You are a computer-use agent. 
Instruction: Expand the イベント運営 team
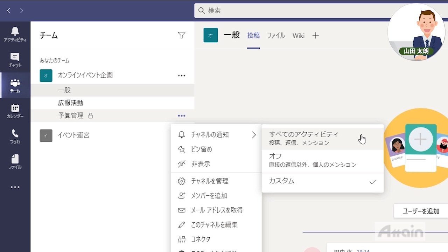click(74, 135)
